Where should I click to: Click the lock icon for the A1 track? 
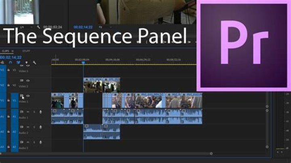coord(8,117)
